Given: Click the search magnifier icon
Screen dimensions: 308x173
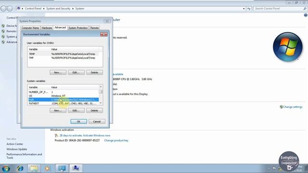Looking at the screenshot, I should tap(305, 9).
